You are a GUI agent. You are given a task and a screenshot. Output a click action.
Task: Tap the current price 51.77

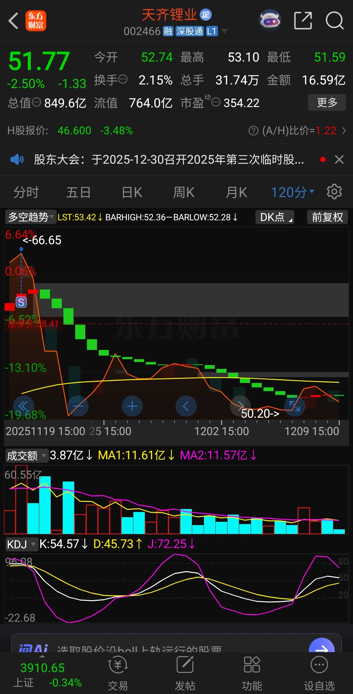pos(39,61)
